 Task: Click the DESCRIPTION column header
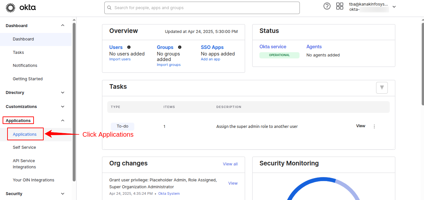pyautogui.click(x=229, y=107)
